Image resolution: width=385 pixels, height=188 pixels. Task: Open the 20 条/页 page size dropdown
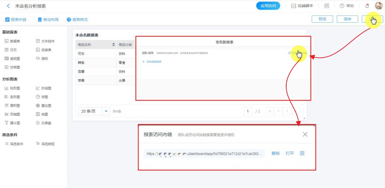[106, 111]
